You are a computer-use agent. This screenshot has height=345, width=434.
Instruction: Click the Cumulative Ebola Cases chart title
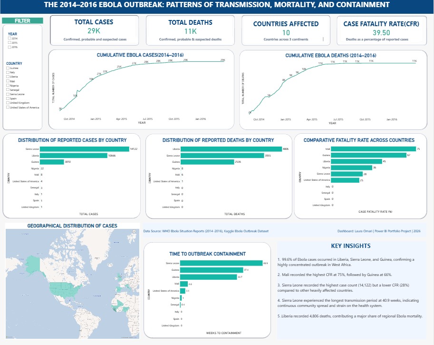[140, 55]
